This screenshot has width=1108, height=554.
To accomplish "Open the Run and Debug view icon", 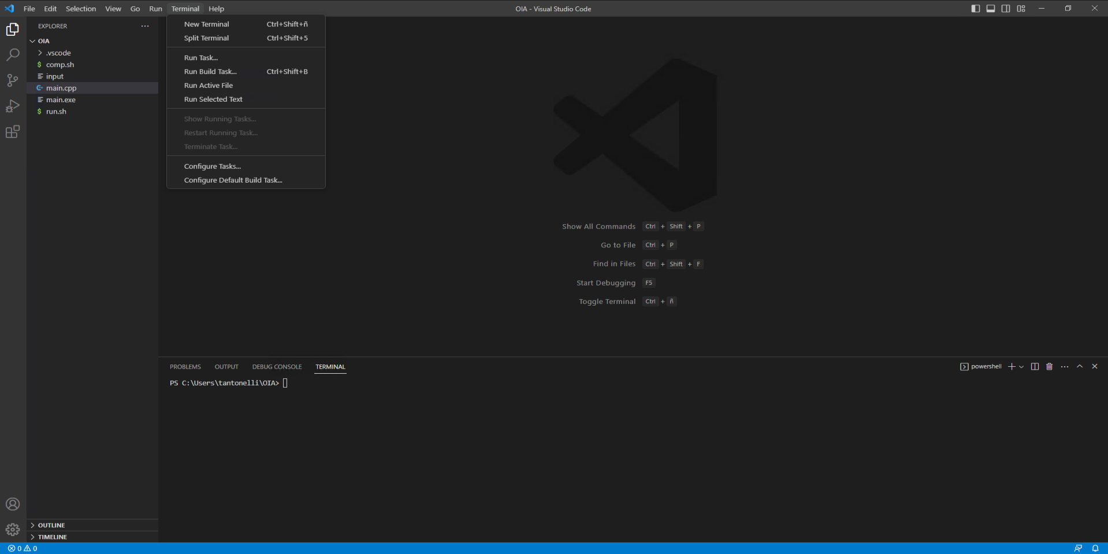I will (13, 106).
